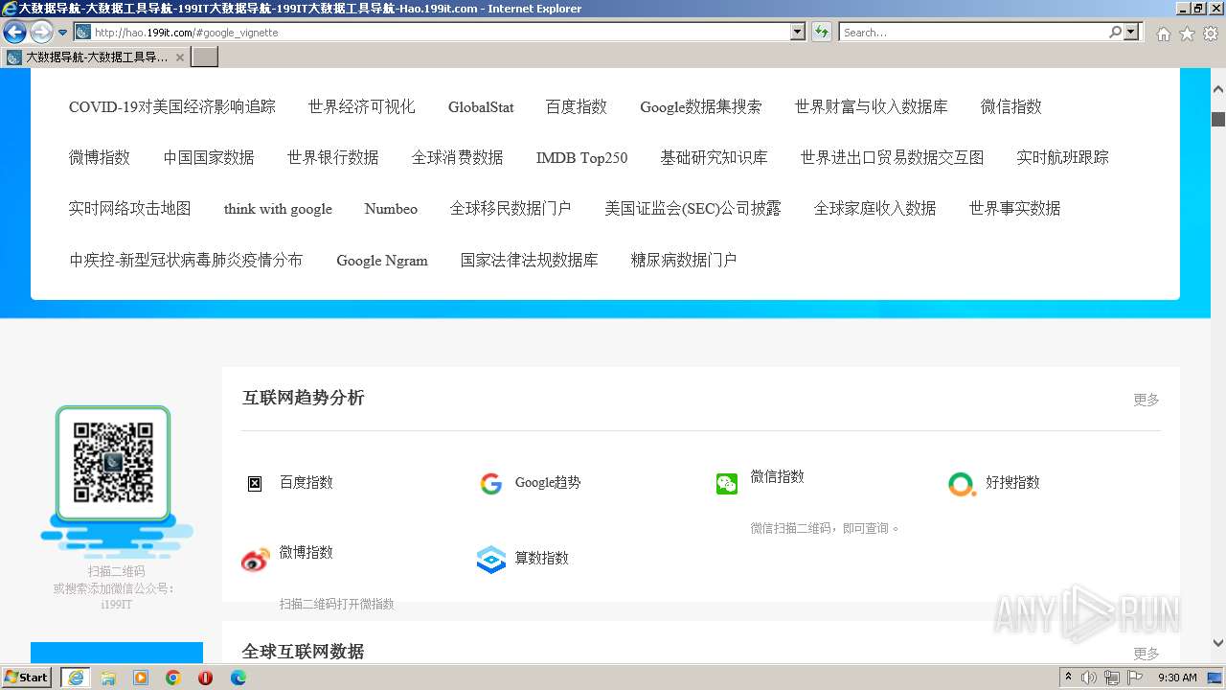This screenshot has height=690, width=1226.
Task: Open the GlobalStat link
Action: (x=481, y=107)
